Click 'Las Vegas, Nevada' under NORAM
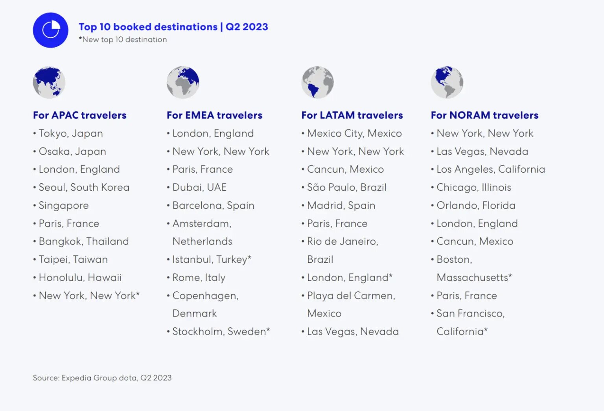This screenshot has width=604, height=411. (x=482, y=151)
